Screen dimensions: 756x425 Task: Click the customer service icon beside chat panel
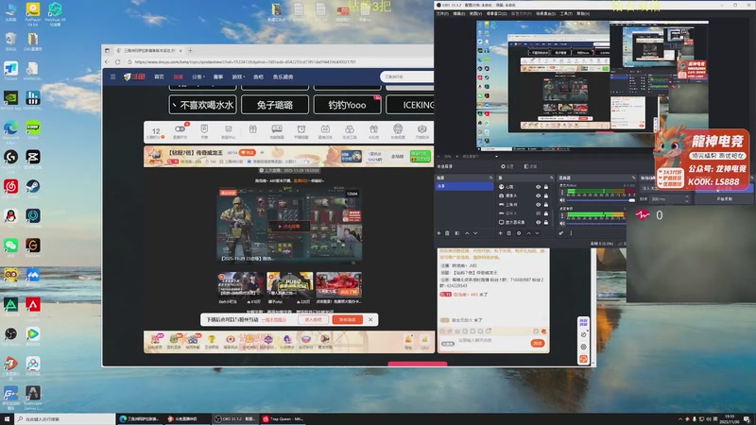point(583,359)
